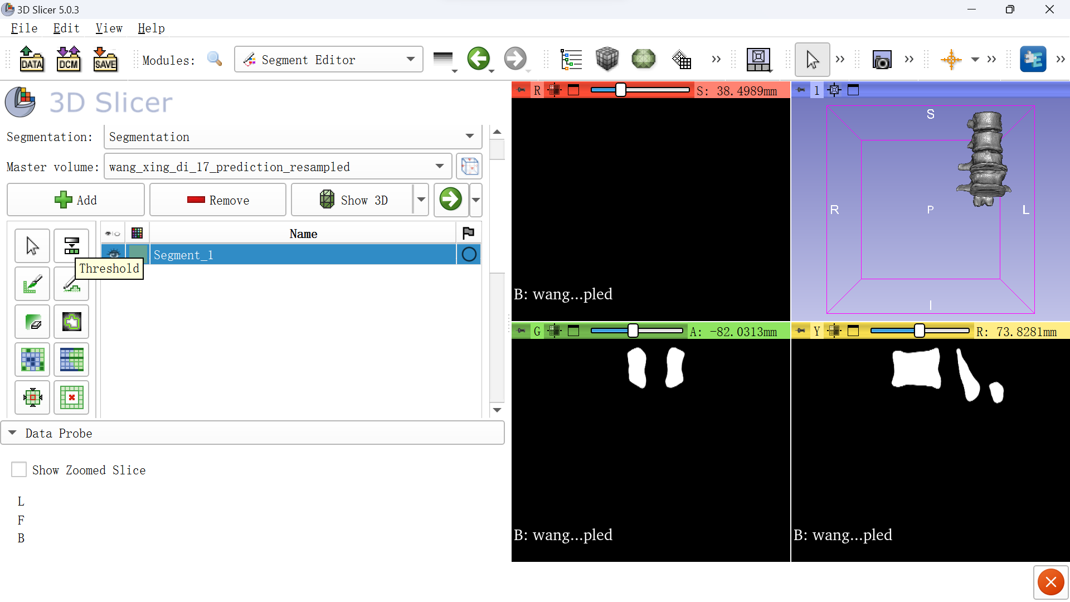Click the Segment Editor module dropdown
This screenshot has width=1070, height=602.
tap(329, 59)
